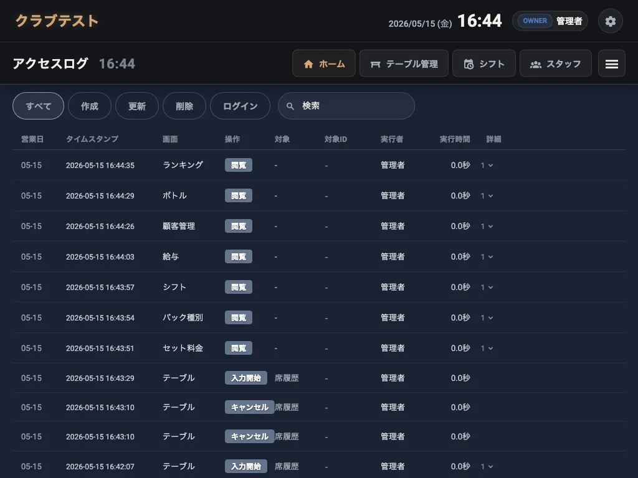Click 入力開始 badge at 16:43:29

pyautogui.click(x=245, y=378)
